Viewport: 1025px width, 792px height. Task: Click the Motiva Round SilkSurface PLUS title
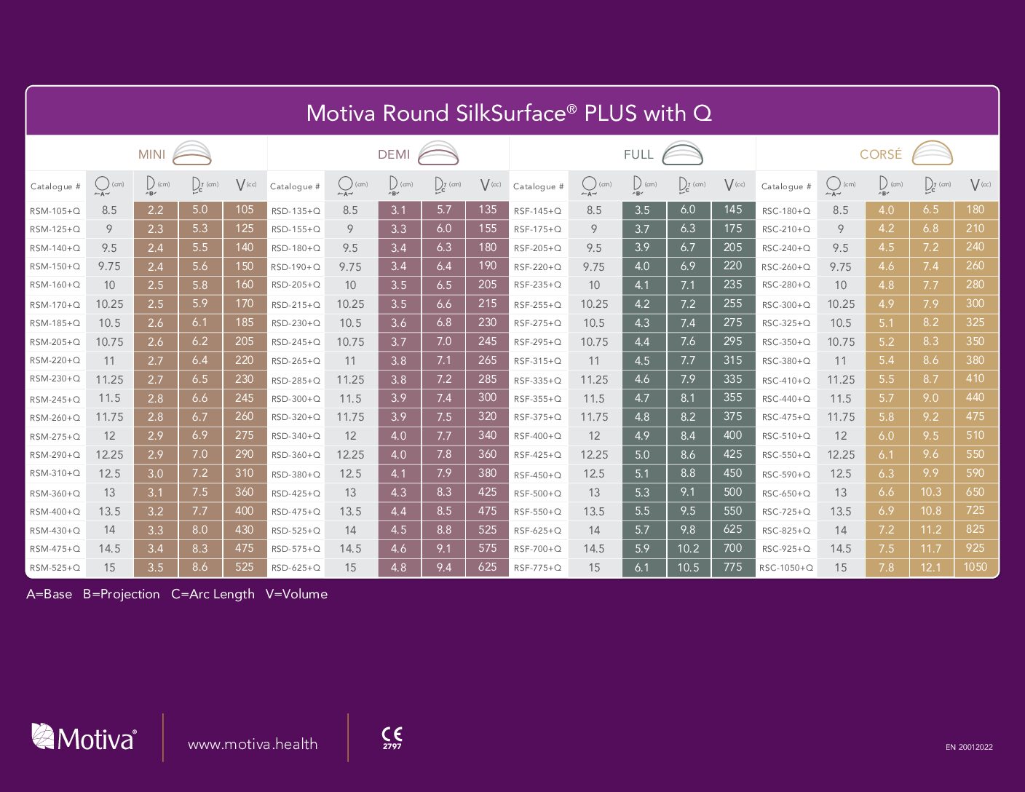[x=509, y=113]
